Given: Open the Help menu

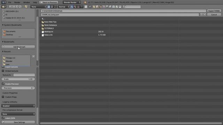Looking at the screenshot, I should [35, 2].
